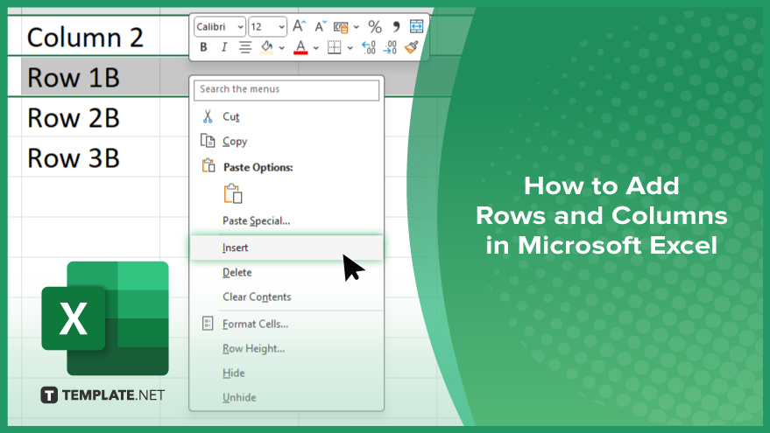The width and height of the screenshot is (770, 433).
Task: Expand fill color dropdown arrow
Action: [282, 48]
